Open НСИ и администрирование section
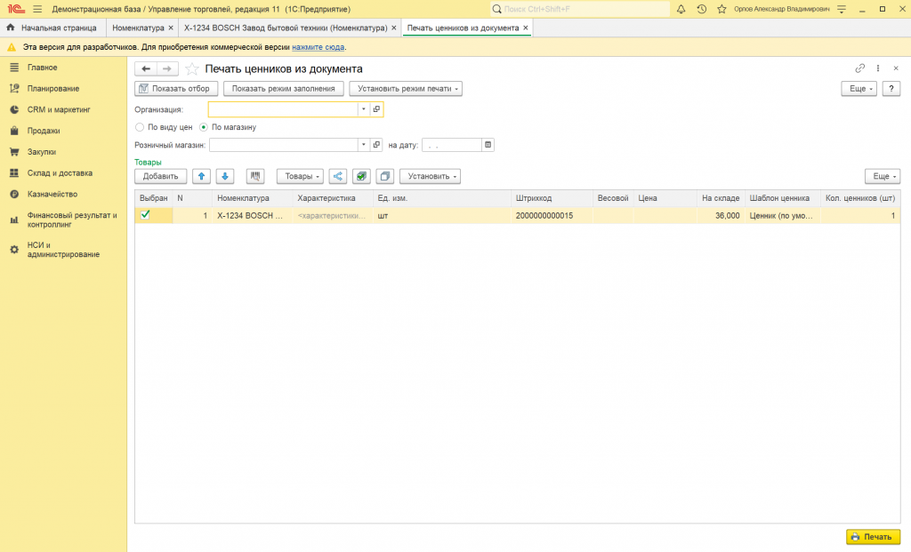The height and width of the screenshot is (552, 911). point(63,250)
